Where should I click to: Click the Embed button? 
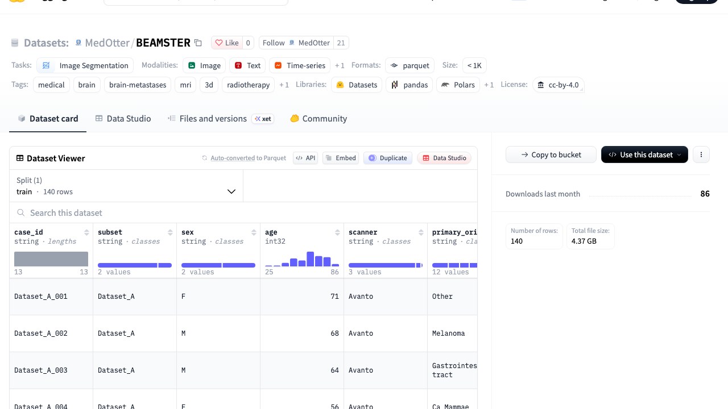341,158
